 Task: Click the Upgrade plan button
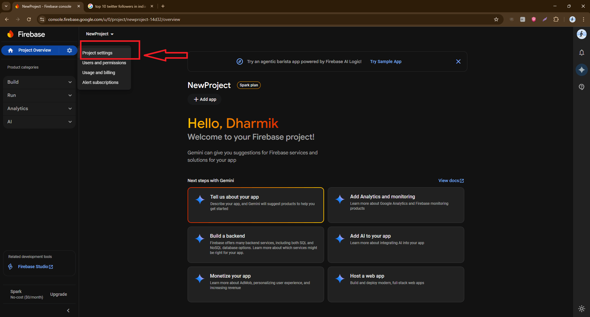click(x=58, y=294)
